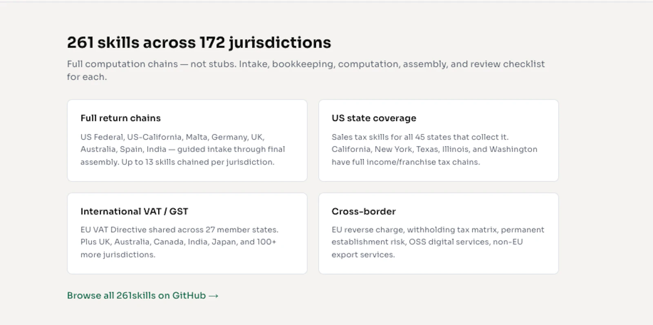Click the Full computation chains subtitle text

(306, 70)
